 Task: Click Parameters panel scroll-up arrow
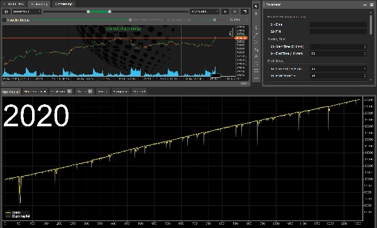coord(371,13)
